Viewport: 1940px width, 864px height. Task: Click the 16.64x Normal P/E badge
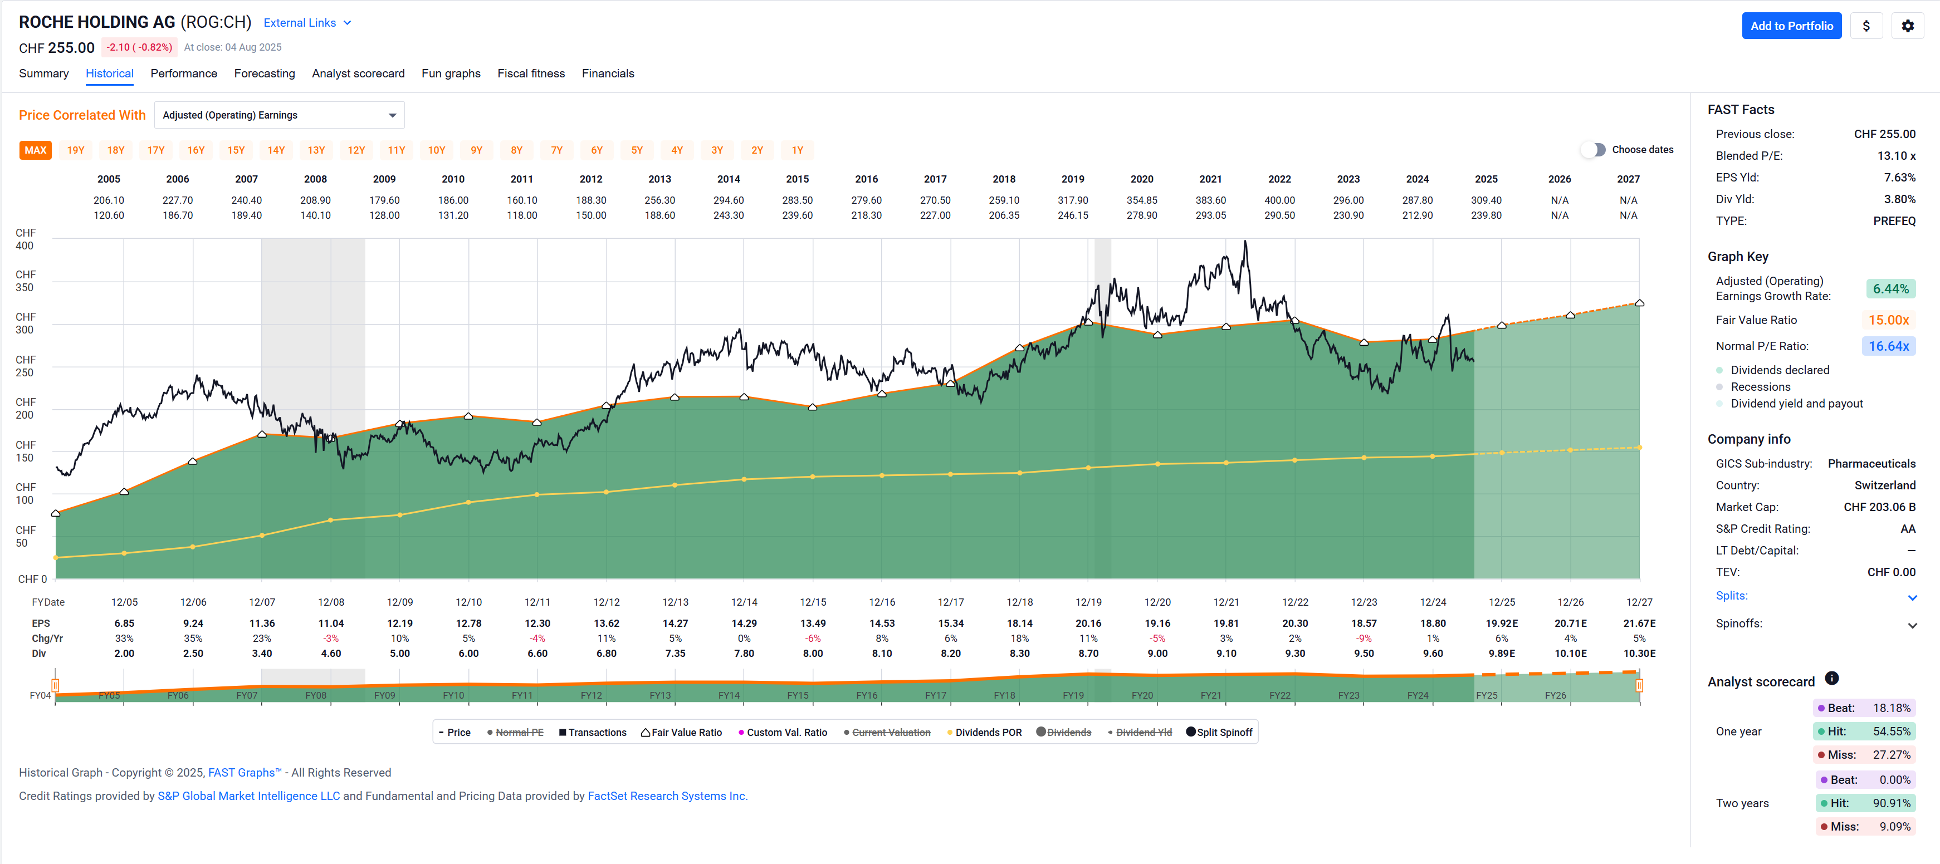click(x=1889, y=346)
